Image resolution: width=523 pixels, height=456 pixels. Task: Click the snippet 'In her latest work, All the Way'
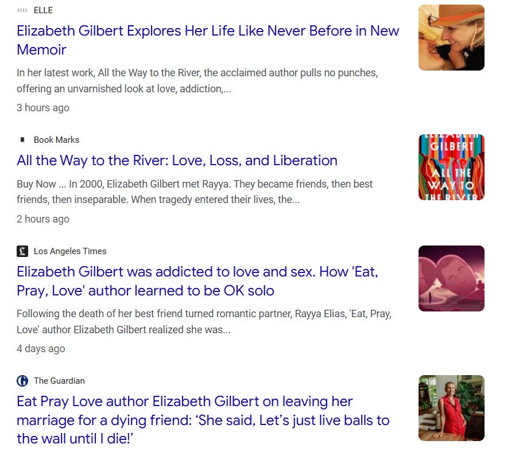pos(197,81)
